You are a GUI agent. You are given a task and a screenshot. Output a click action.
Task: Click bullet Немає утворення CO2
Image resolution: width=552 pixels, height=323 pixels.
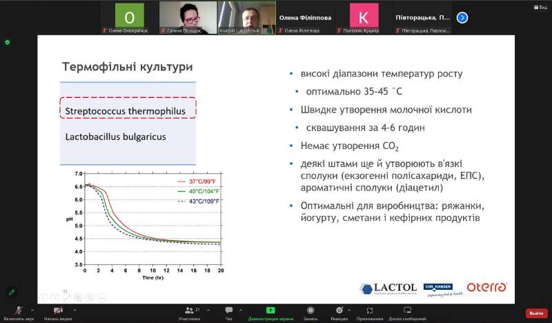tap(350, 146)
